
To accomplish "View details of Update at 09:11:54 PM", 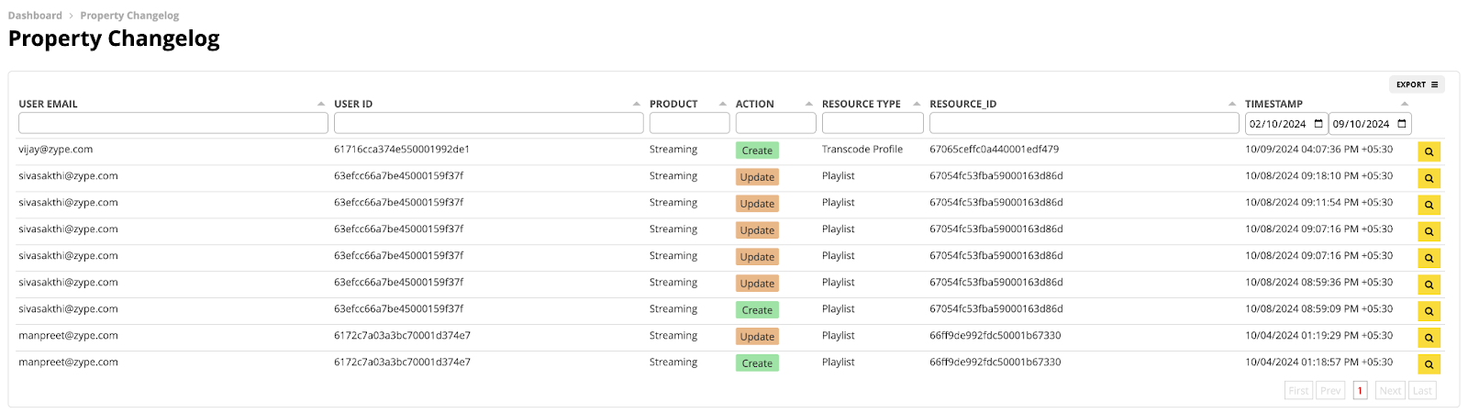I will coord(1429,205).
